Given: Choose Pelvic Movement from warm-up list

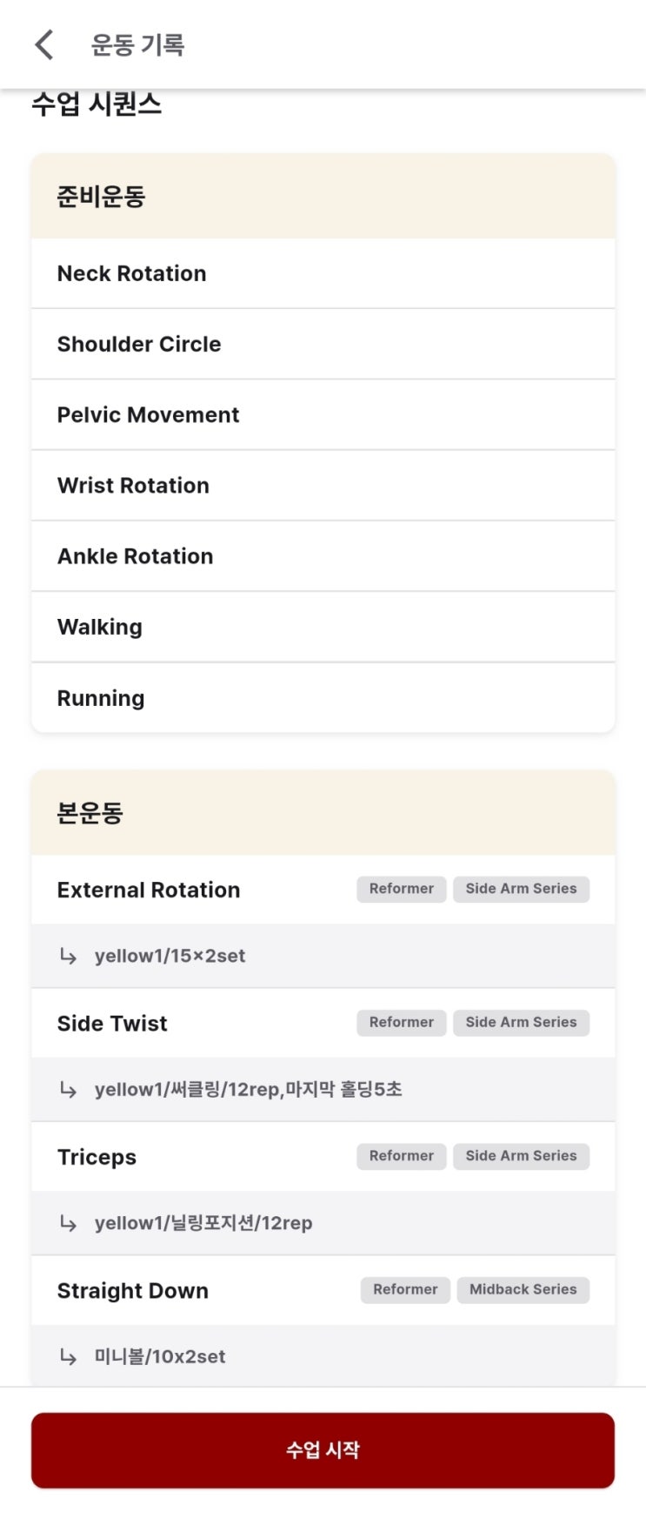Looking at the screenshot, I should point(148,414).
